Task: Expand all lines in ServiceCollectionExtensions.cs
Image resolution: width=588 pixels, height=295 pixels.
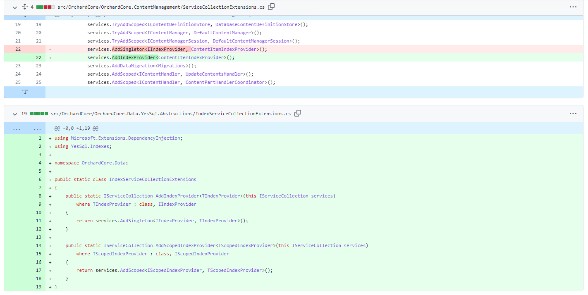Action: (x=24, y=7)
